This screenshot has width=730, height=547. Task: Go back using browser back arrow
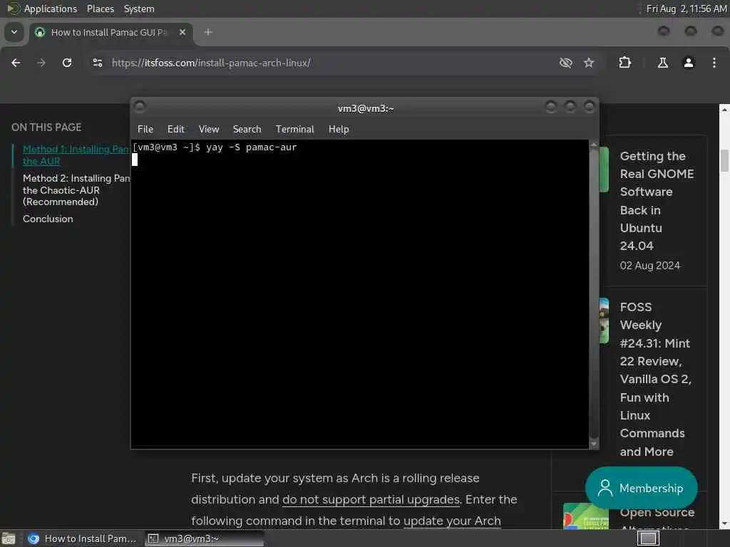16,63
